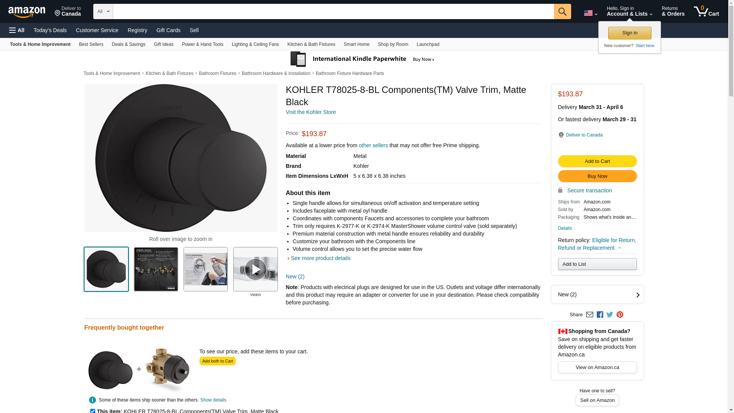Viewport: 734px width, 413px height.
Task: Open the Best Sellers subnav tab
Action: coord(91,44)
